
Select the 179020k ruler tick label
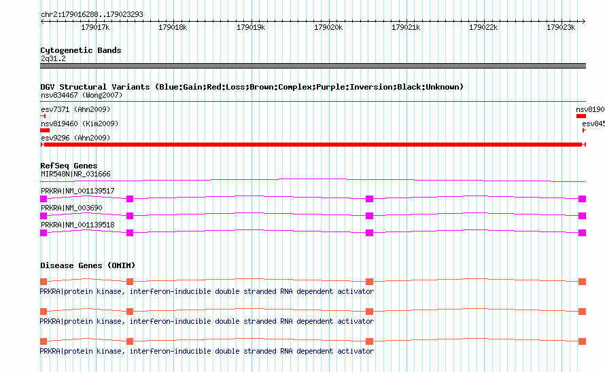click(x=328, y=27)
